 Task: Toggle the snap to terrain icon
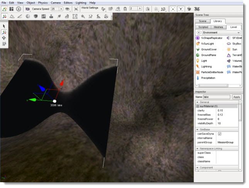(118, 9)
